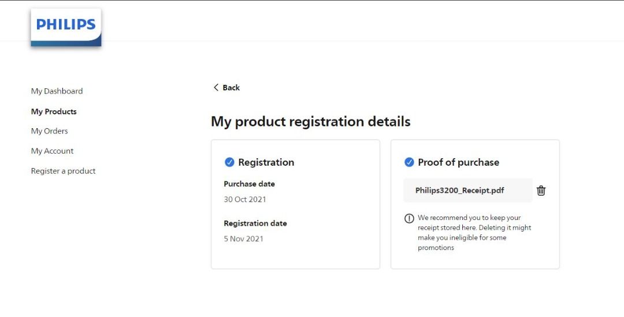
Task: Click the purchase date value 30 Oct 2021
Action: [x=245, y=200]
